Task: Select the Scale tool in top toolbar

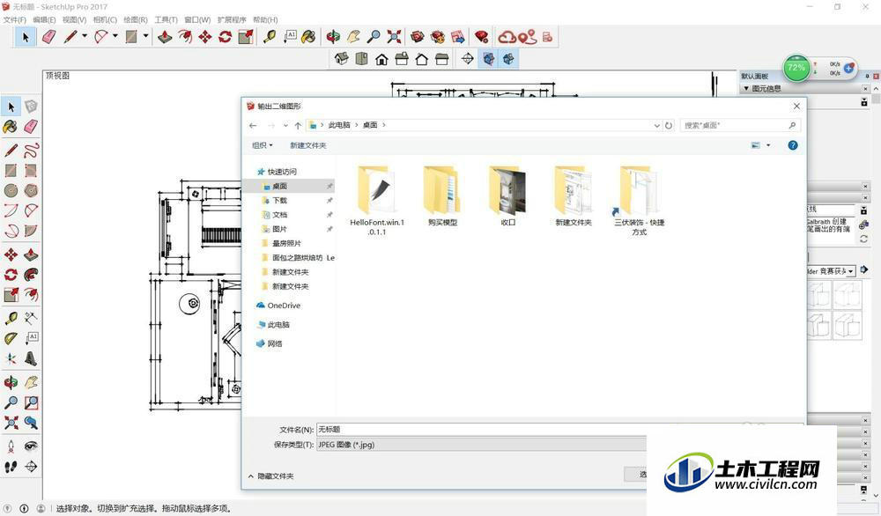Action: pos(246,37)
